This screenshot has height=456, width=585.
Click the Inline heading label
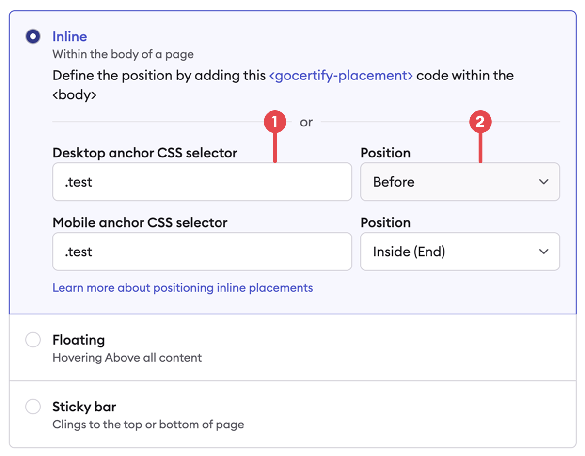click(69, 36)
